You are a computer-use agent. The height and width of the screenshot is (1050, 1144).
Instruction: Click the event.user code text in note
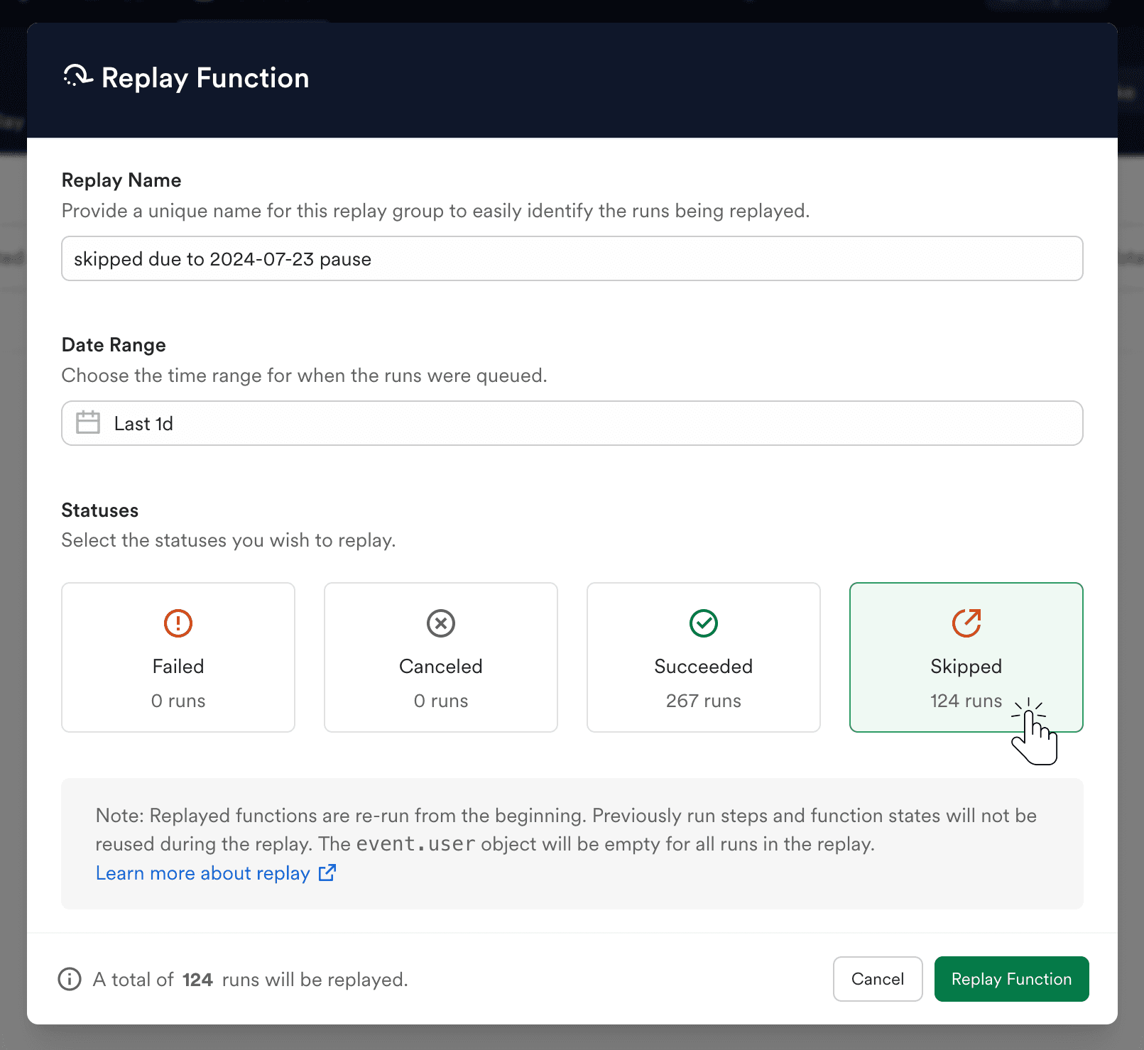coord(415,844)
